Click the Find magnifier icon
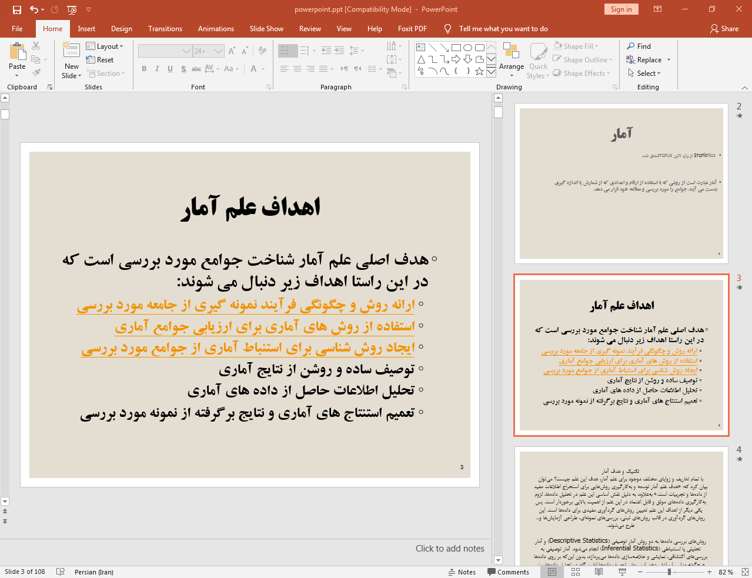Viewport: 752px width, 578px height. (x=631, y=46)
